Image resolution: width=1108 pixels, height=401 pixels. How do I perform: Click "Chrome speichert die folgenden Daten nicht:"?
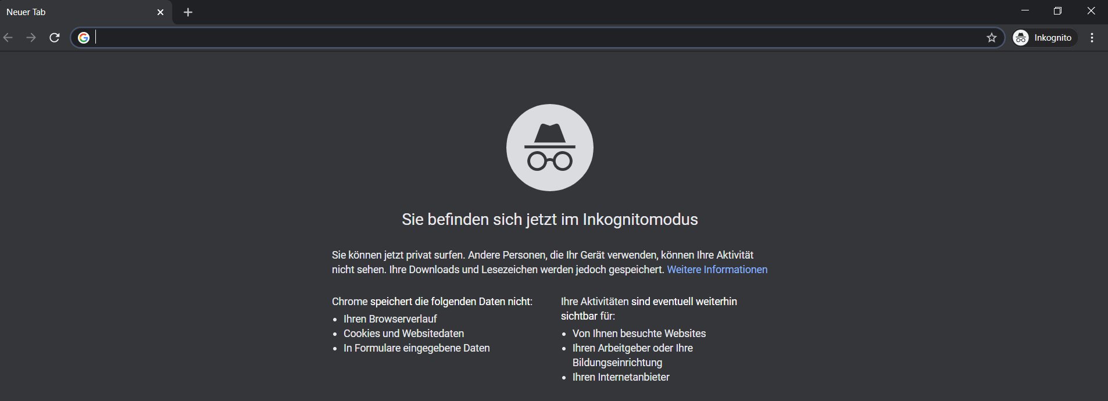(432, 302)
